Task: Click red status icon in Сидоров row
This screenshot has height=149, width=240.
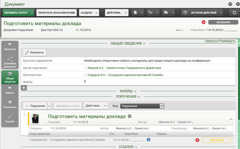Action: tap(198, 140)
